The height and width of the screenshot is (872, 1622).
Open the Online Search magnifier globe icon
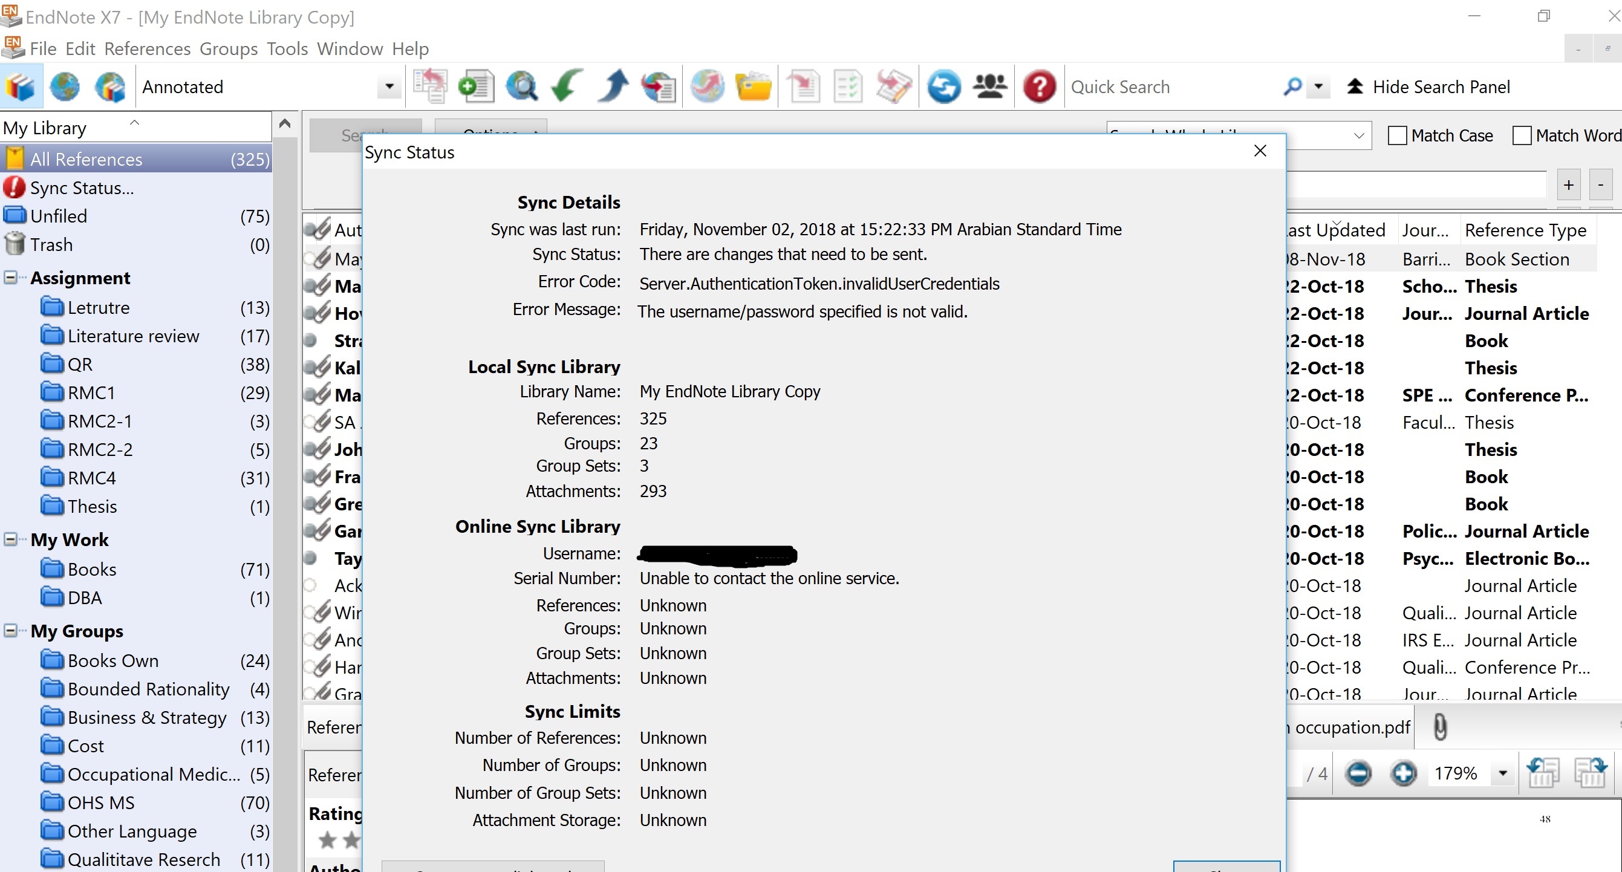point(521,86)
